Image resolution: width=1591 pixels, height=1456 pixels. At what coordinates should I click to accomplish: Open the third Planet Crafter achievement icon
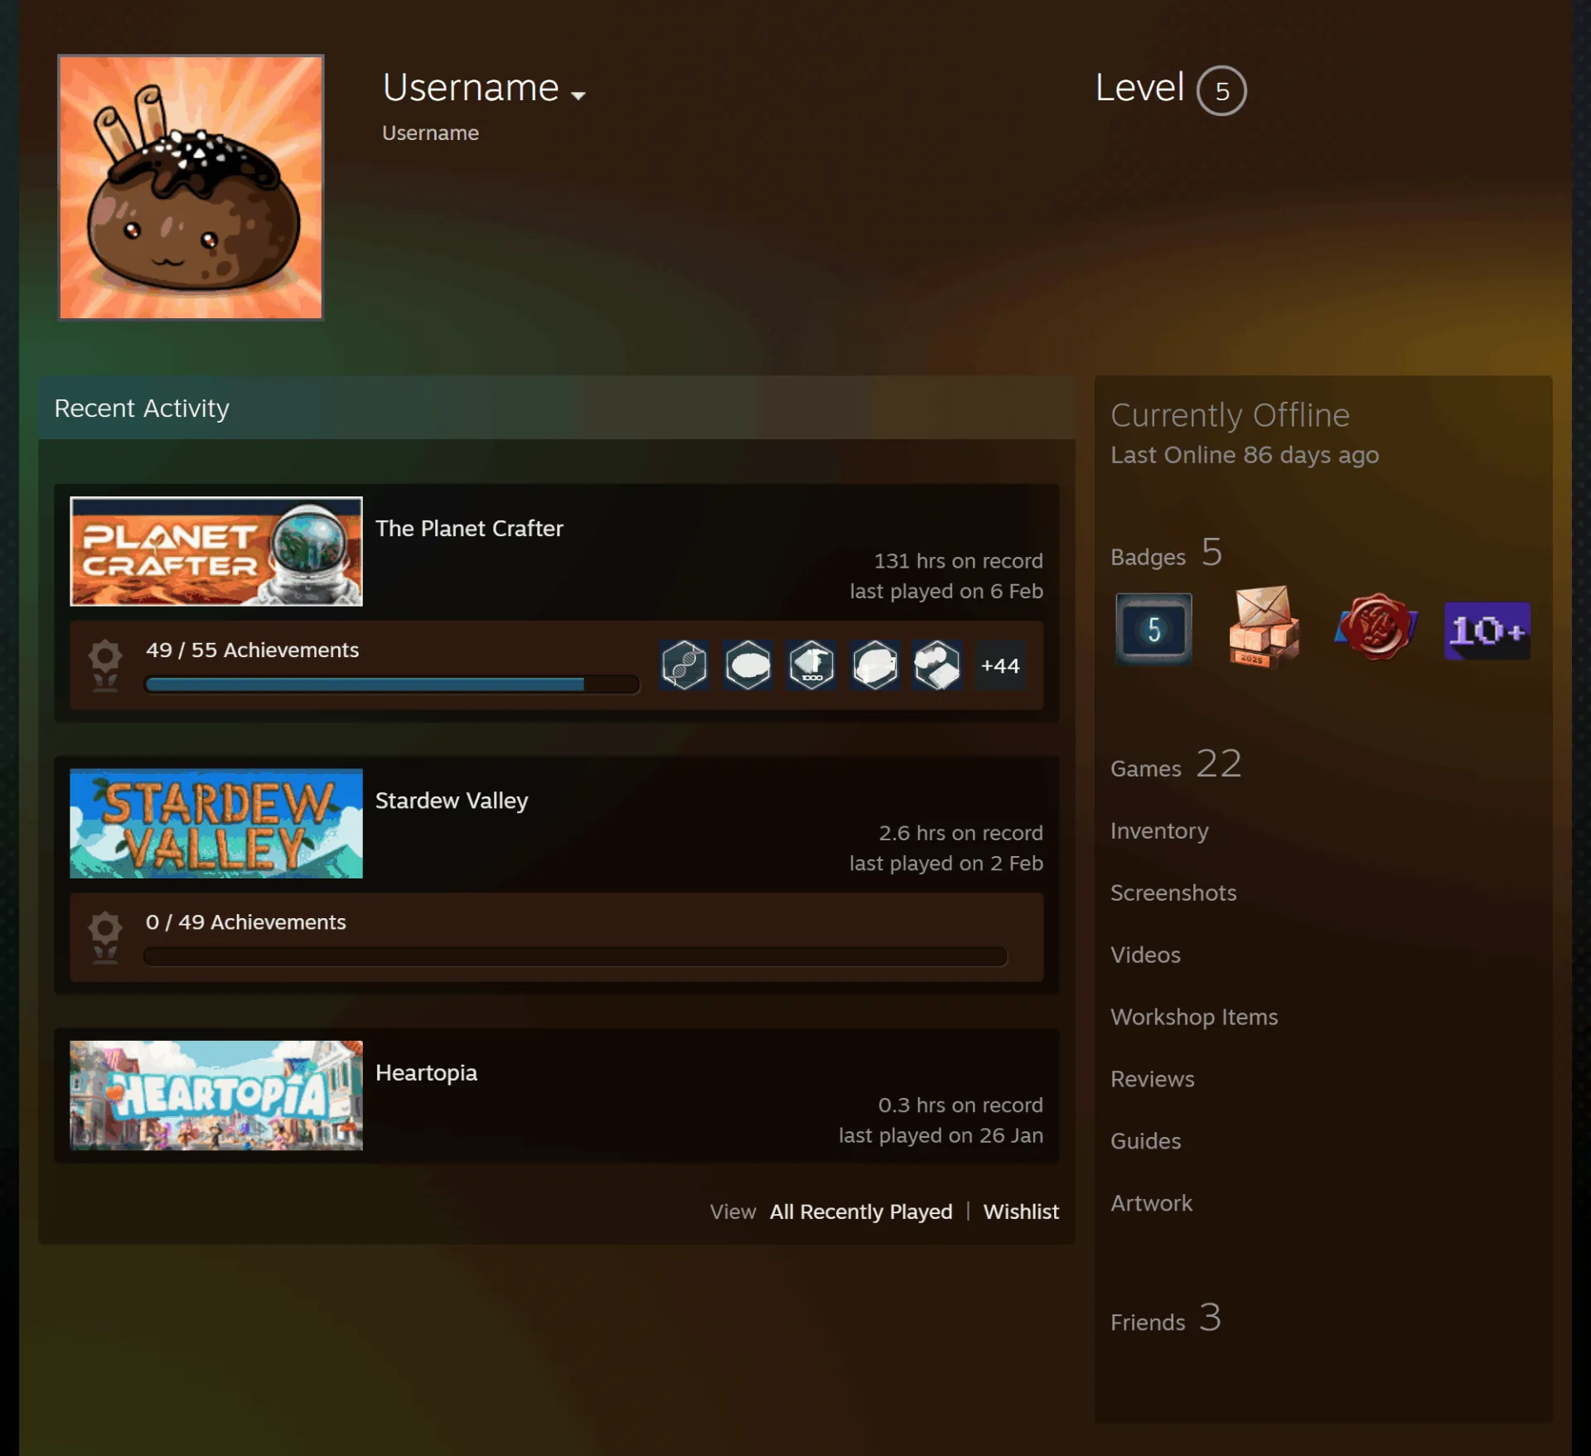(811, 665)
